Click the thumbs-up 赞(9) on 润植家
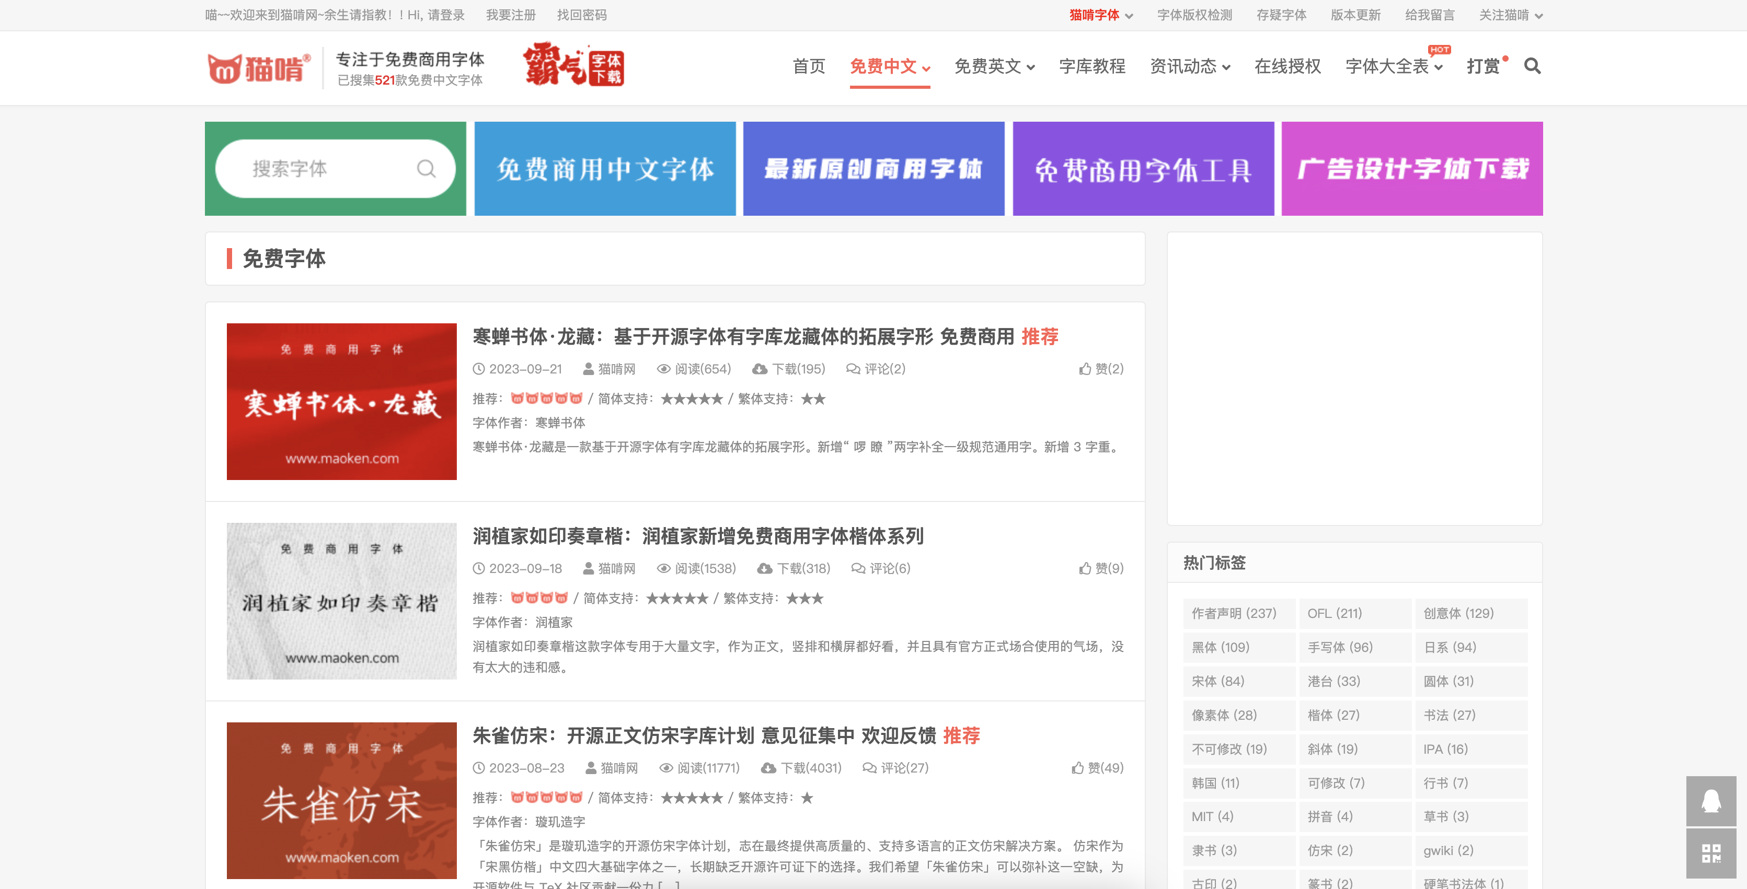The width and height of the screenshot is (1747, 889). click(x=1101, y=568)
